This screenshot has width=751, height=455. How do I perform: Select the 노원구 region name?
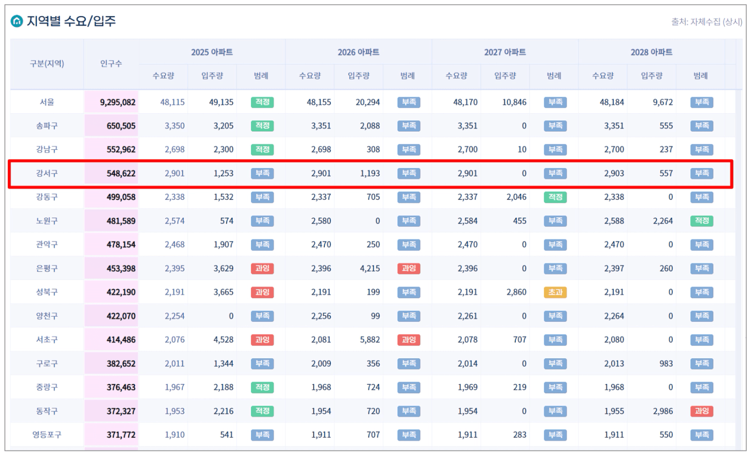click(47, 221)
